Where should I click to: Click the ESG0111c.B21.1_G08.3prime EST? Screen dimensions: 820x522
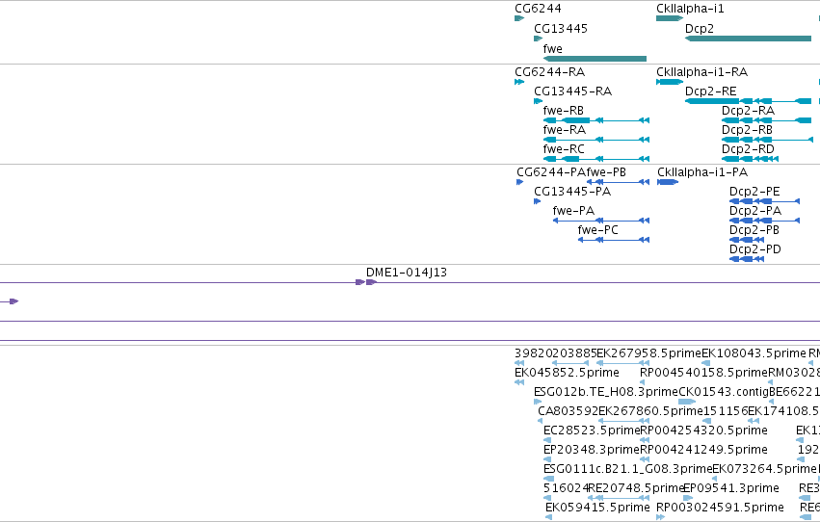[548, 480]
